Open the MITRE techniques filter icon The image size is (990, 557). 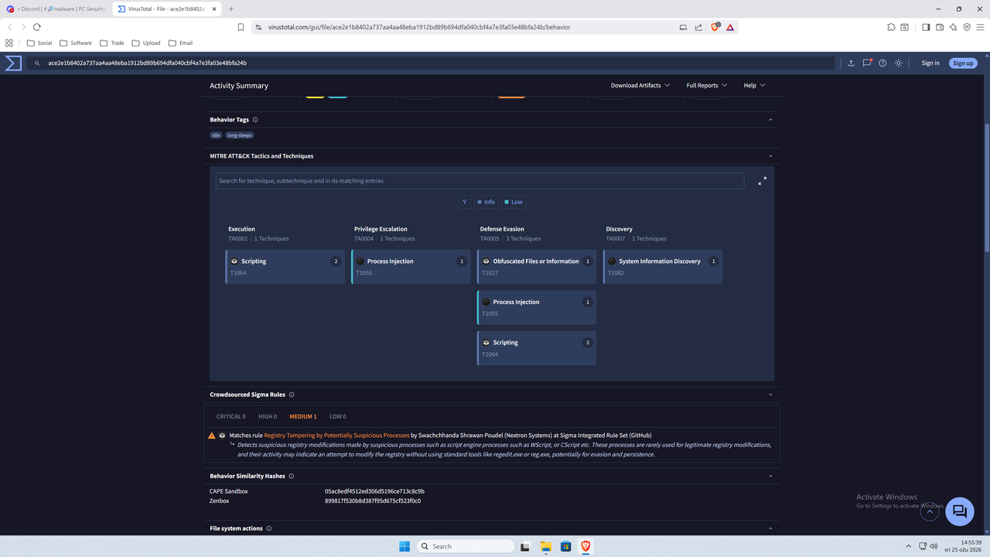464,202
